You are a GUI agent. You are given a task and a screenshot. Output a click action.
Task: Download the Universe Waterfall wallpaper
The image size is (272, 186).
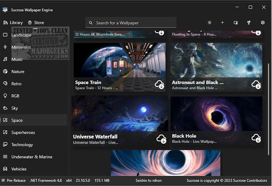[x=162, y=139]
